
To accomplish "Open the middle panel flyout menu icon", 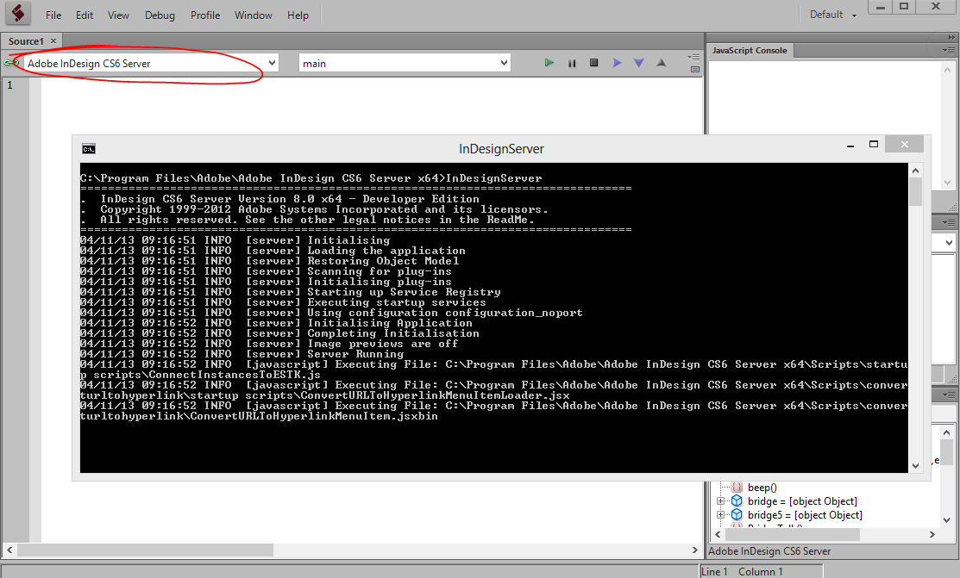I will [x=949, y=222].
